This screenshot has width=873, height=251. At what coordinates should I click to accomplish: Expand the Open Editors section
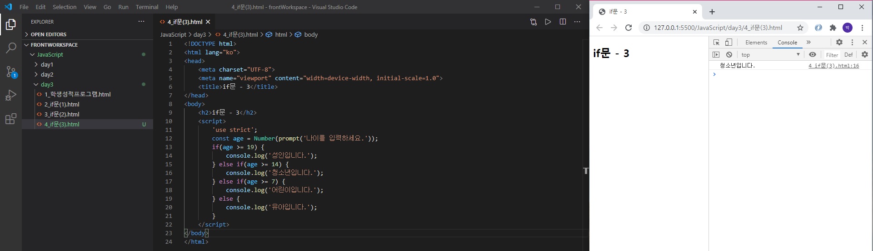pyautogui.click(x=88, y=34)
